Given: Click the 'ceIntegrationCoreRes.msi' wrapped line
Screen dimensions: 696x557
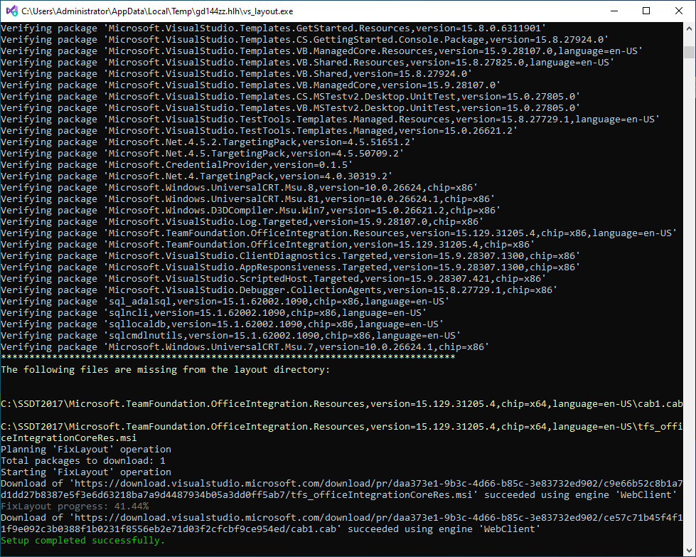Looking at the screenshot, I should pos(69,437).
